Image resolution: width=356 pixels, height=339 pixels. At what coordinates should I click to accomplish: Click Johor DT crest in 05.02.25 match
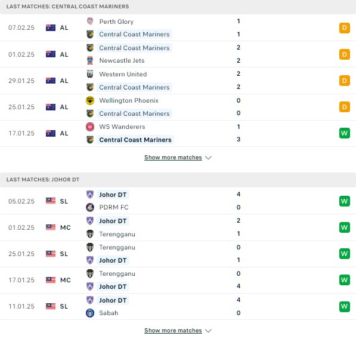pos(90,195)
